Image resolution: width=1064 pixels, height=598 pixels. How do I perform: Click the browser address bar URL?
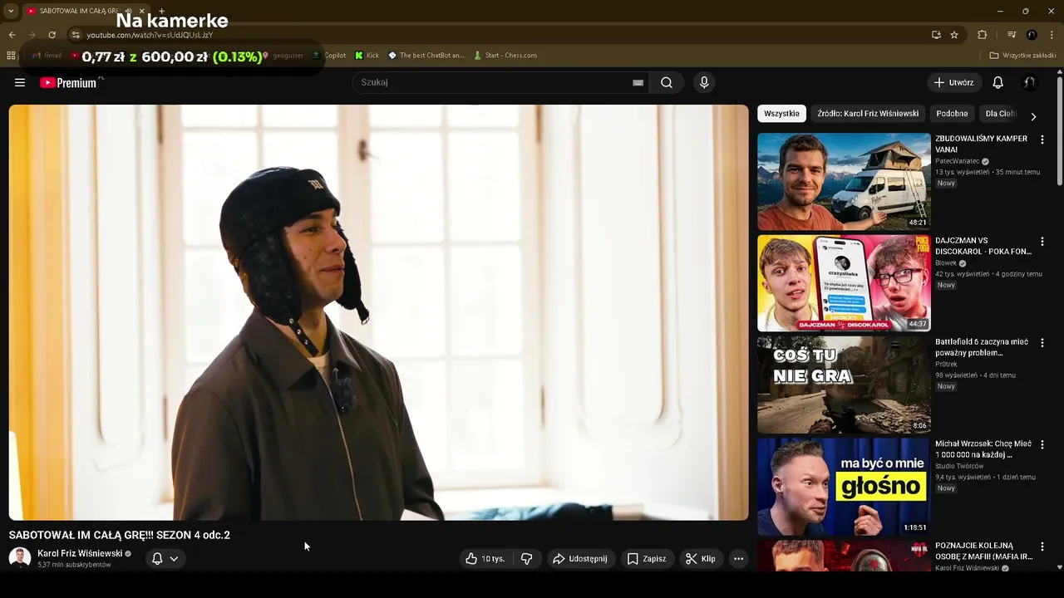point(150,35)
